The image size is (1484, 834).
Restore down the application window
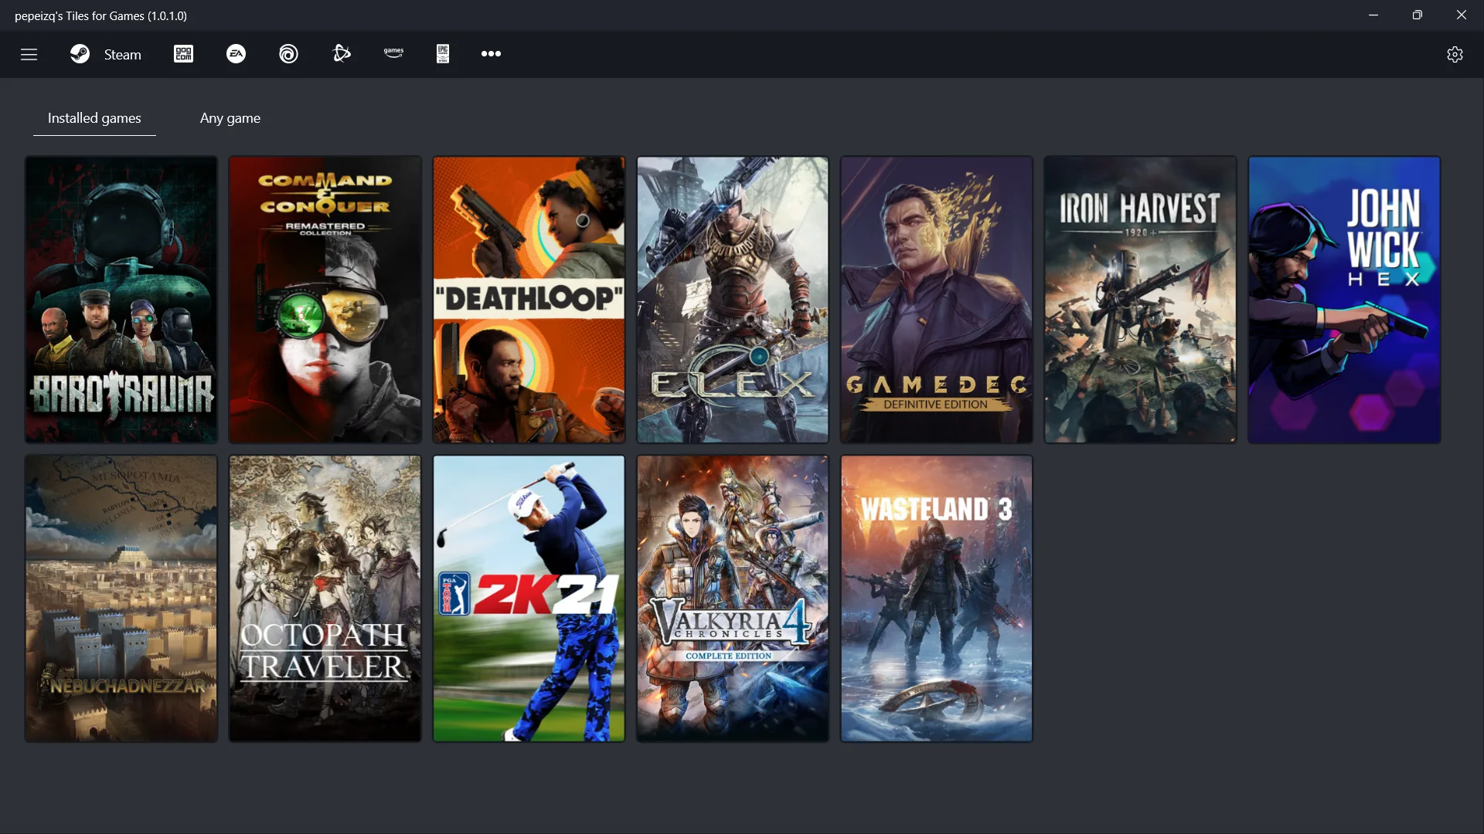(x=1418, y=15)
